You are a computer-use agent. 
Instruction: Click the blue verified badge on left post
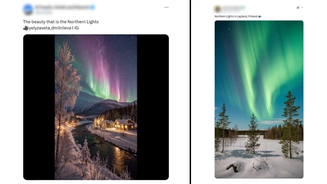point(92,7)
